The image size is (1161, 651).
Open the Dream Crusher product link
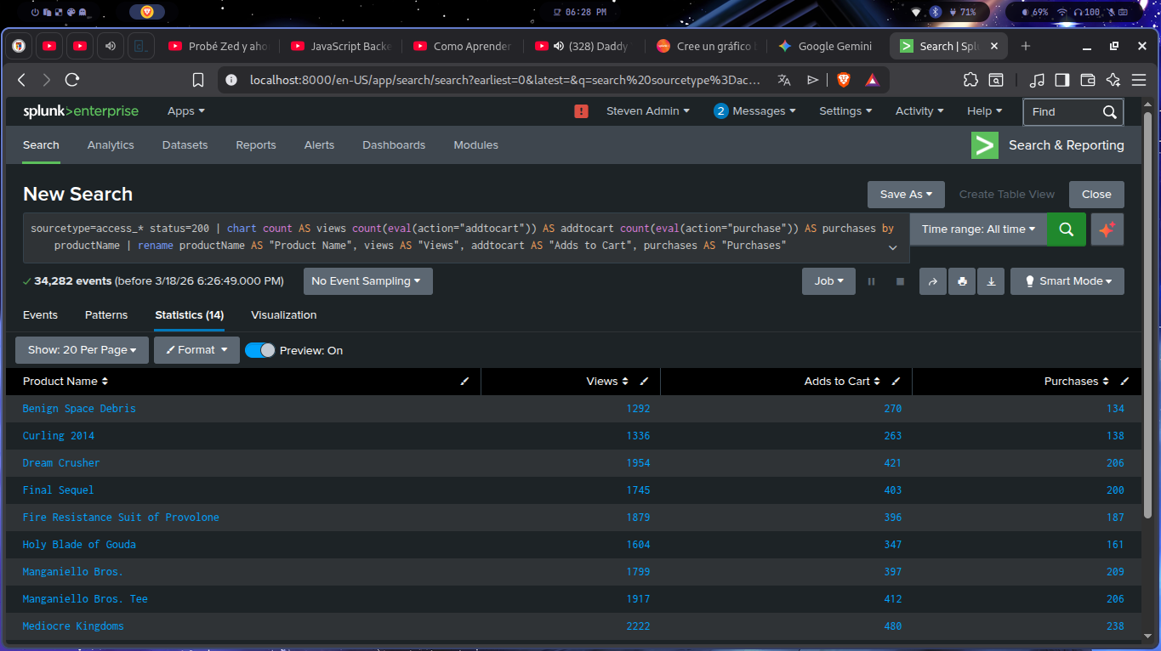click(61, 463)
